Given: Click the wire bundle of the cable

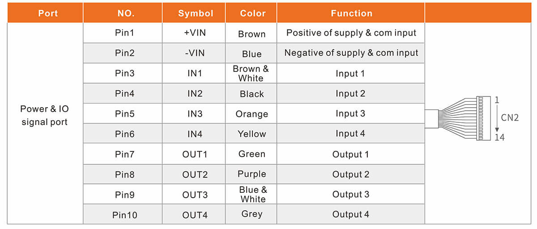Looking at the screenshot, I should point(457,118).
